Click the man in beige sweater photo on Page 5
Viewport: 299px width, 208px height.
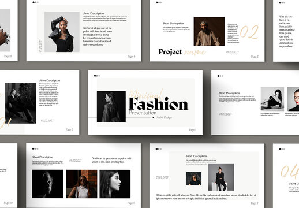[209, 31]
